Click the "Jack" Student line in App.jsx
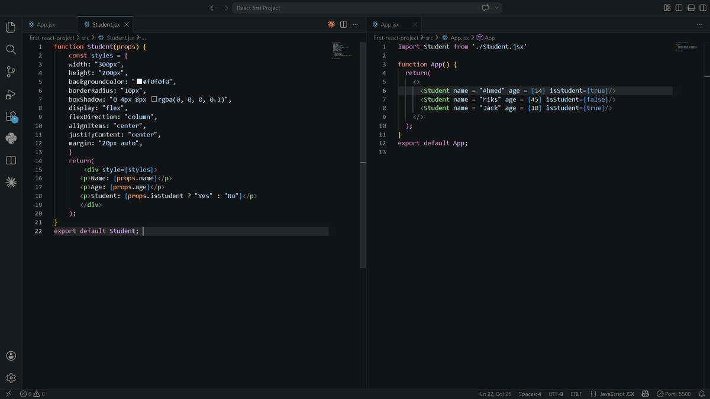Viewport: 710px width, 399px height. coord(516,108)
